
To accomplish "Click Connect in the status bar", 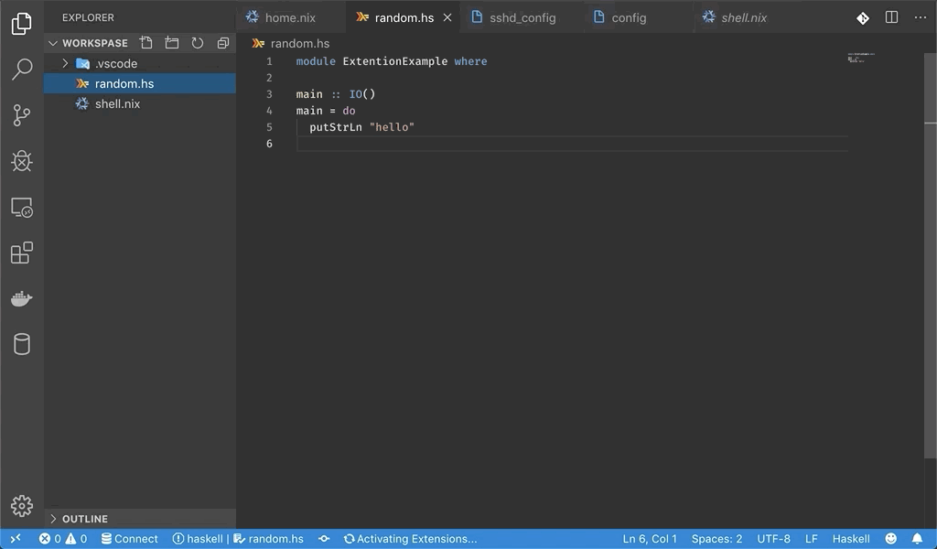I will [x=130, y=539].
